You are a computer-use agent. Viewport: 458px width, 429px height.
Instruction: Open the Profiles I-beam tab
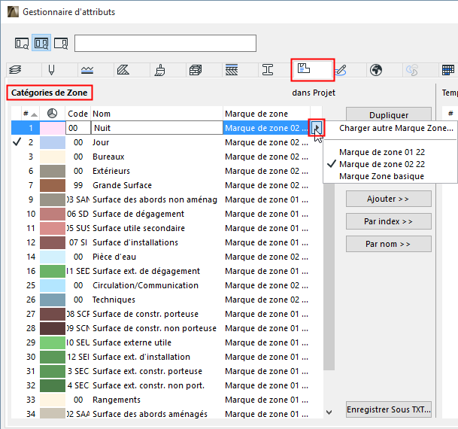point(268,70)
